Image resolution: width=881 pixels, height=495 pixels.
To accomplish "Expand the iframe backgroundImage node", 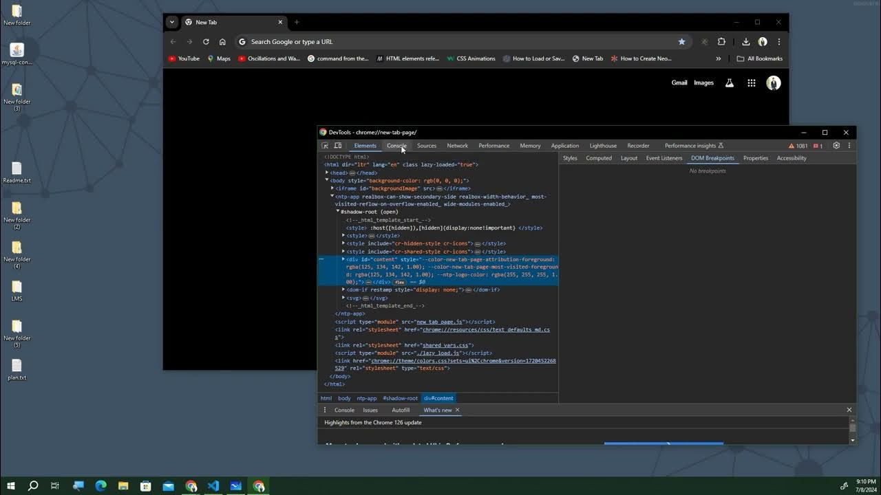I will [332, 188].
